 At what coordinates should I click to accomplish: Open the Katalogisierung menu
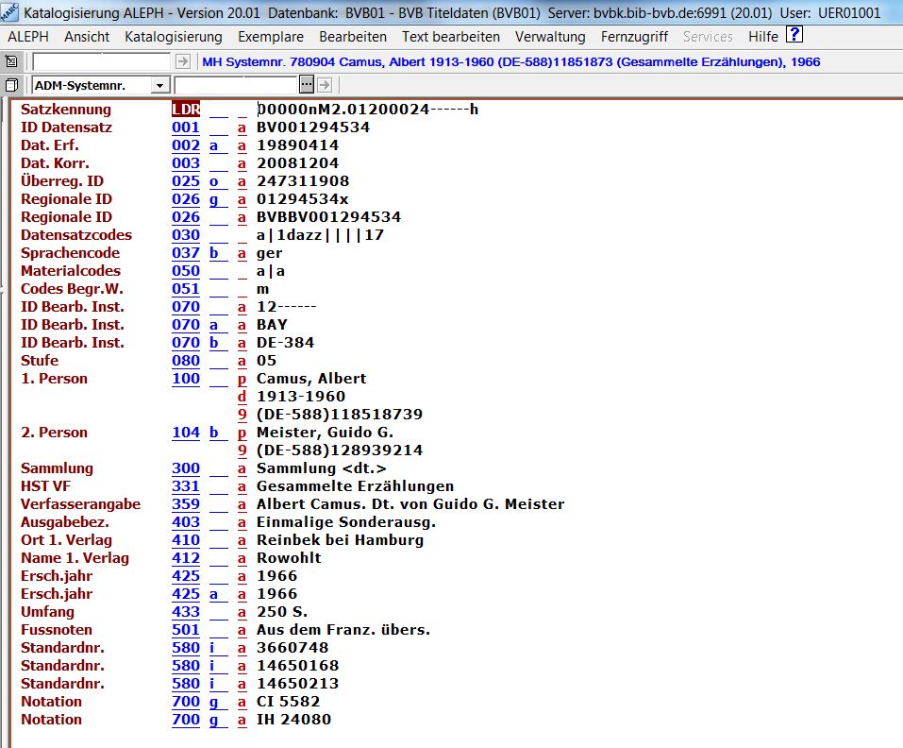pyautogui.click(x=174, y=37)
